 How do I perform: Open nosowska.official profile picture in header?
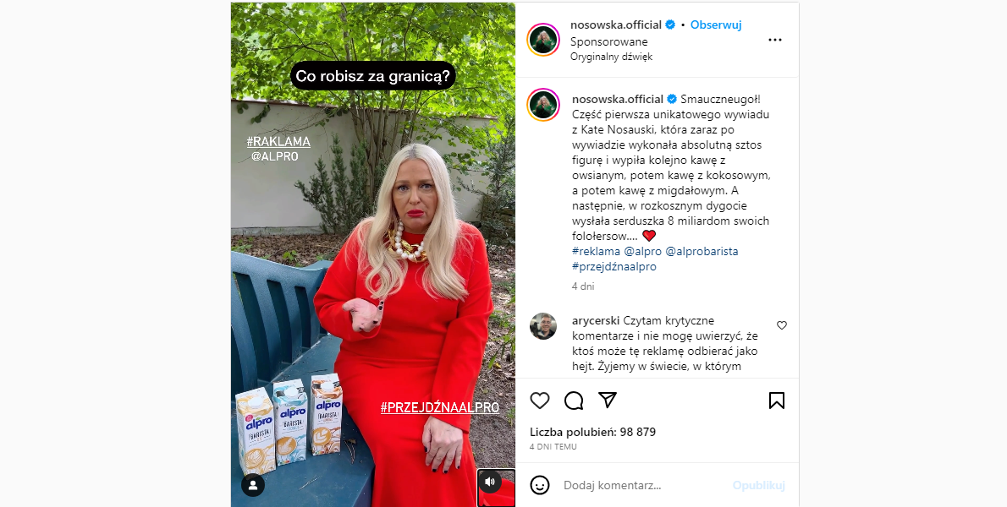(543, 40)
